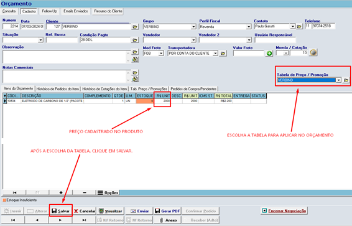Expand the Tabela de Preço / Promoção dropdown
This screenshot has width=352, height=226.
338,80
